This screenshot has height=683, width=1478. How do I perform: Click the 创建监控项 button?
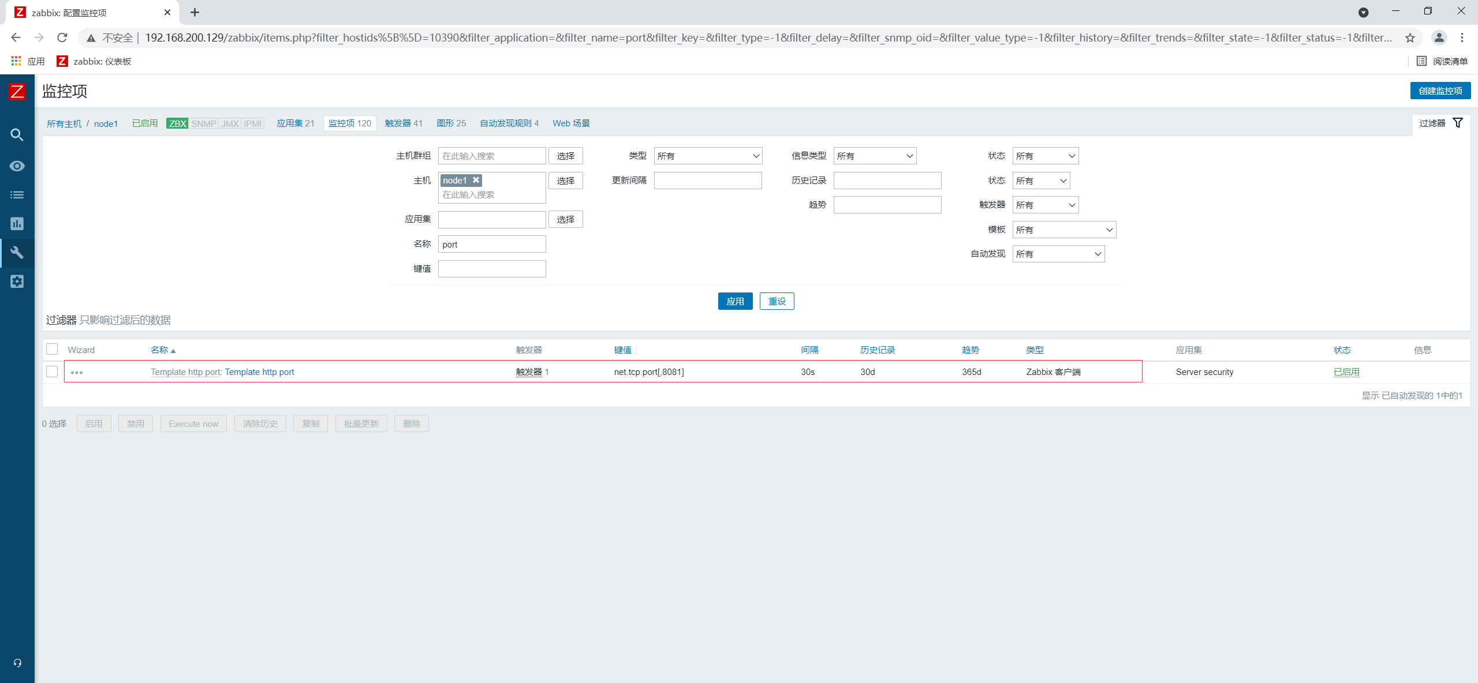pos(1440,91)
